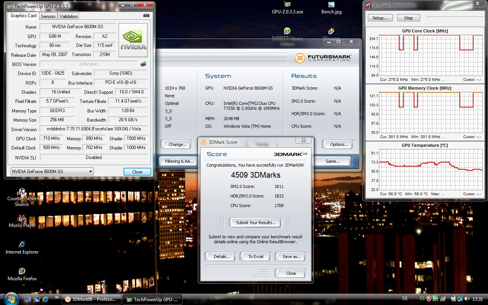Image resolution: width=488 pixels, height=305 pixels.
Task: Switch to TechPowerUp GPU-Z taskbar button
Action: pyautogui.click(x=152, y=299)
